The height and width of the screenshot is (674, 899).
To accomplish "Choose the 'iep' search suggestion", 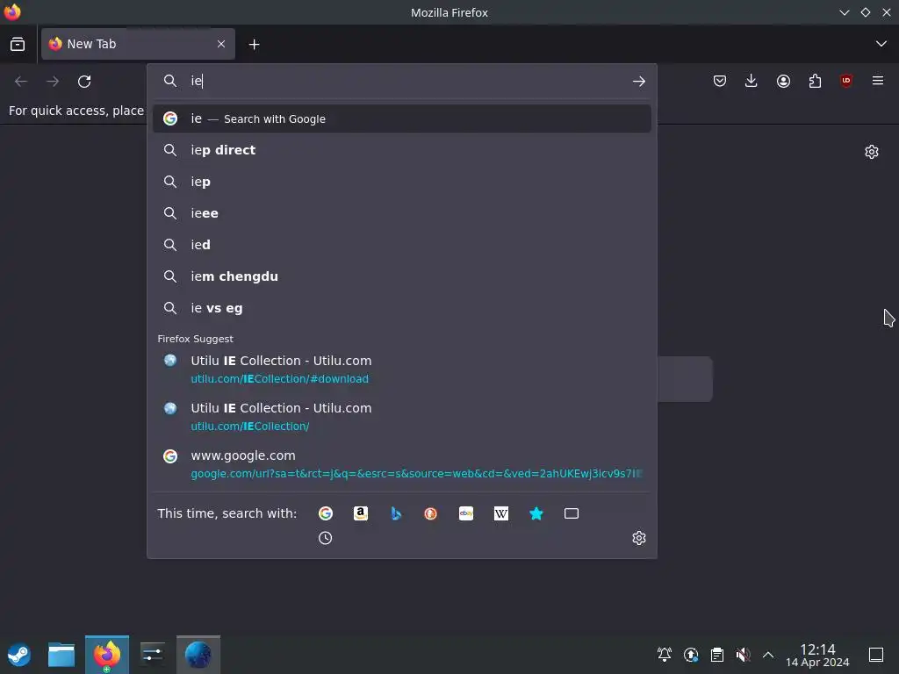I will pos(402,182).
